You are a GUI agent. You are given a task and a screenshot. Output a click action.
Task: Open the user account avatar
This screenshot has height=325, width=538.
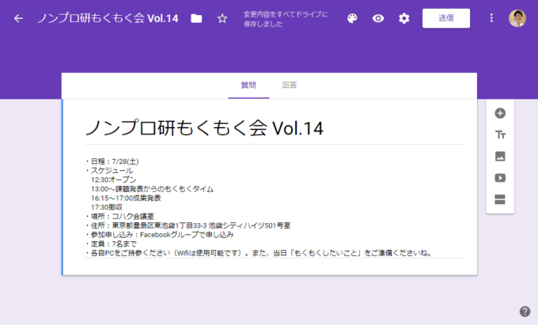click(517, 18)
